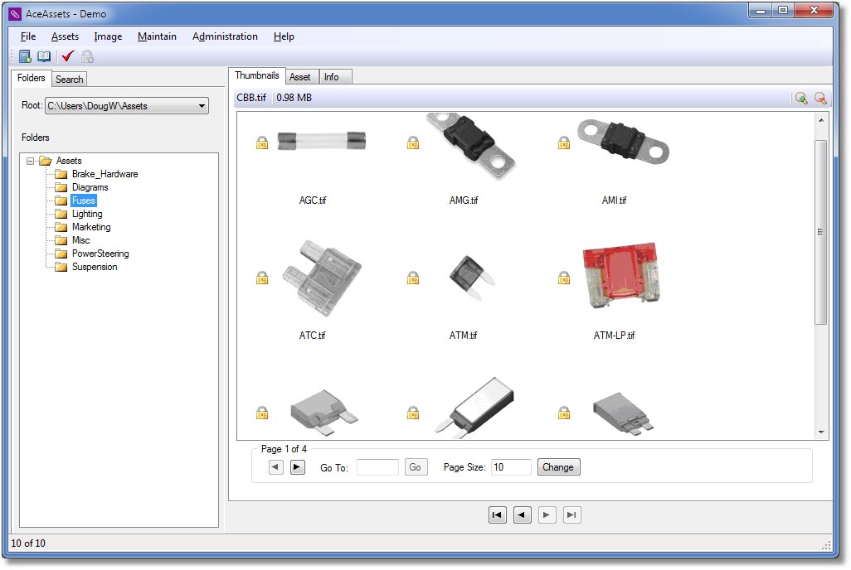Go to next thumbnail page arrow
The width and height of the screenshot is (851, 570).
(x=298, y=467)
